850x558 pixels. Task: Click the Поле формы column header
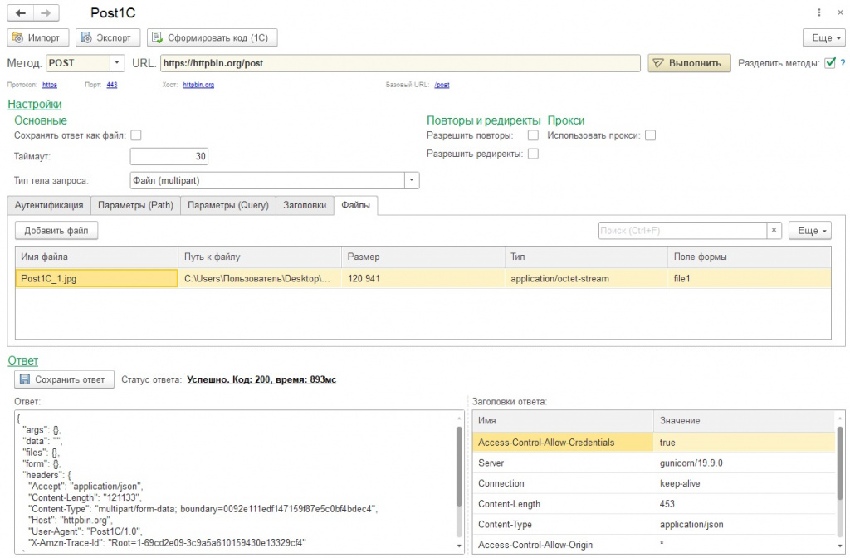750,257
